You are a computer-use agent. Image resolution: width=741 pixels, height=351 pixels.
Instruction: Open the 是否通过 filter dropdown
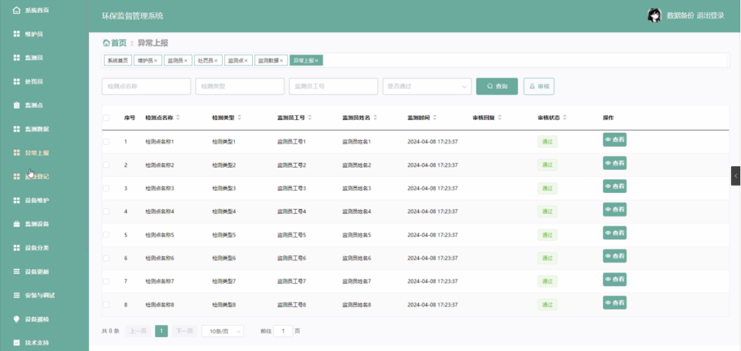(x=427, y=86)
